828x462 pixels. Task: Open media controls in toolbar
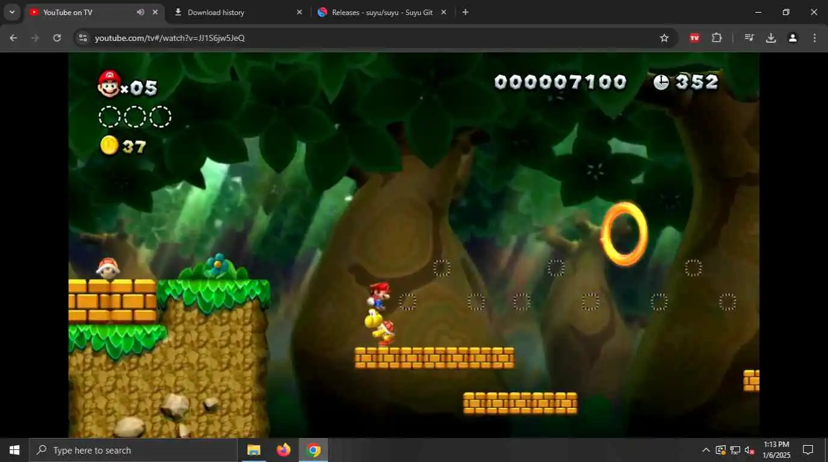coord(749,38)
